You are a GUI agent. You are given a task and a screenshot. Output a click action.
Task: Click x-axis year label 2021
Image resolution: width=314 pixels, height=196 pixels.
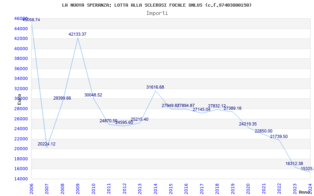[x=264, y=189]
